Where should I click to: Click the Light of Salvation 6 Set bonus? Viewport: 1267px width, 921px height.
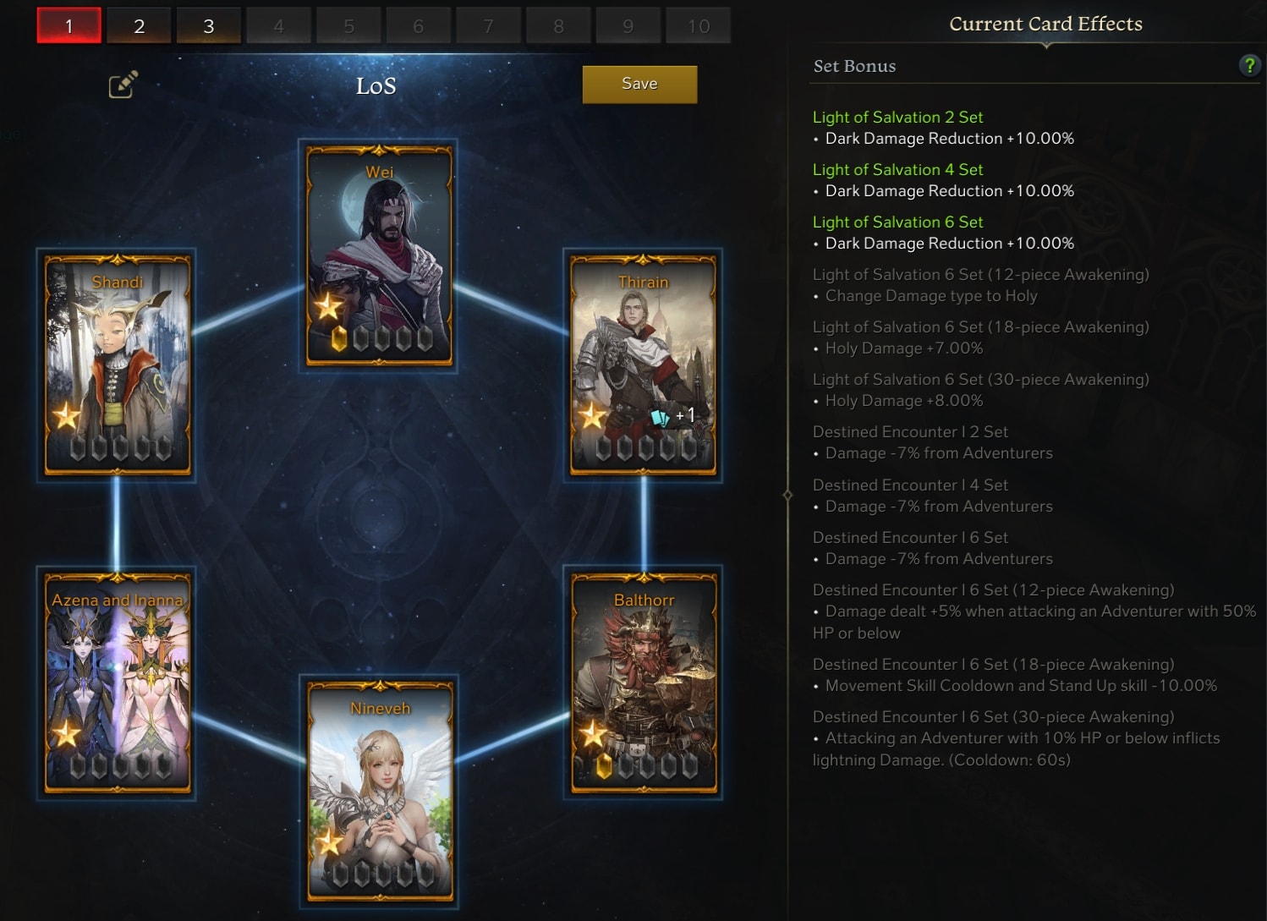pyautogui.click(x=897, y=222)
